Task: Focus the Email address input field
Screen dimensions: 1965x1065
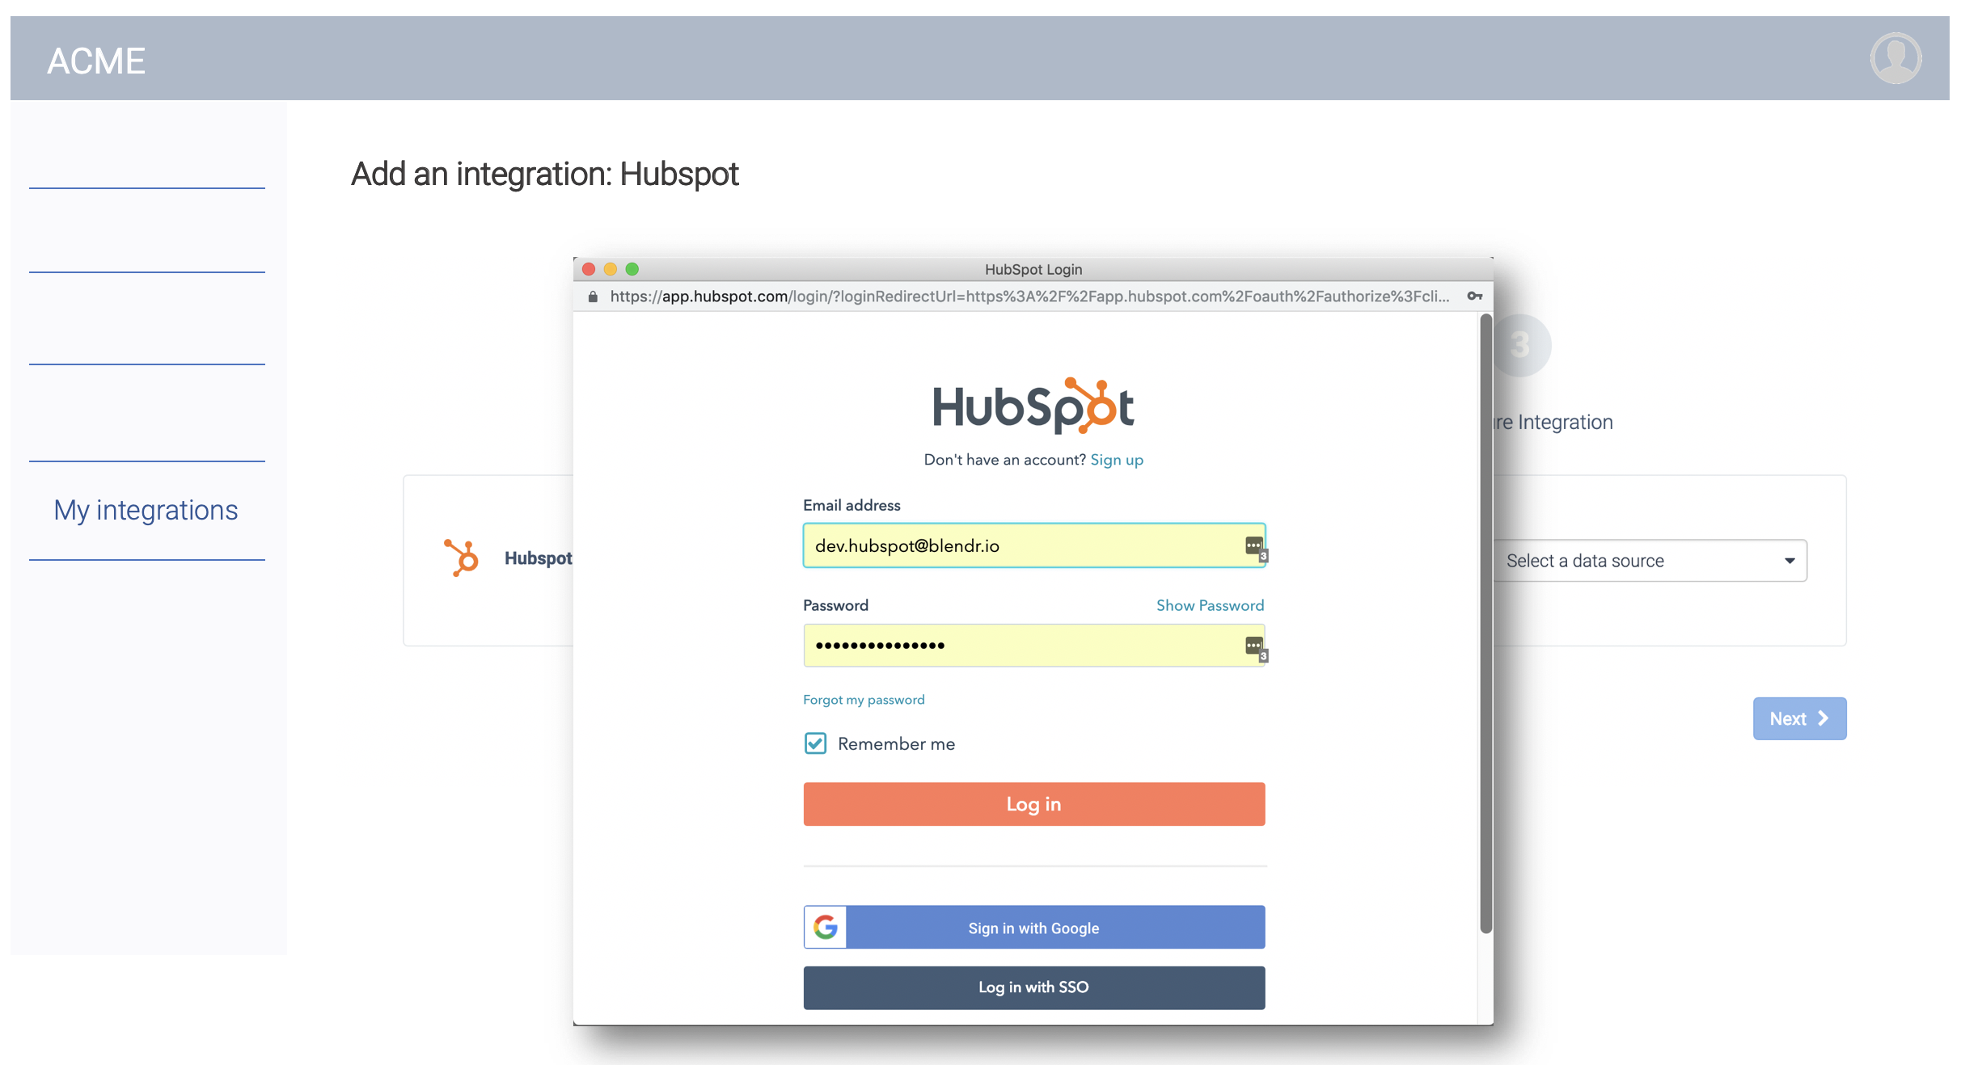Action: pos(1033,545)
